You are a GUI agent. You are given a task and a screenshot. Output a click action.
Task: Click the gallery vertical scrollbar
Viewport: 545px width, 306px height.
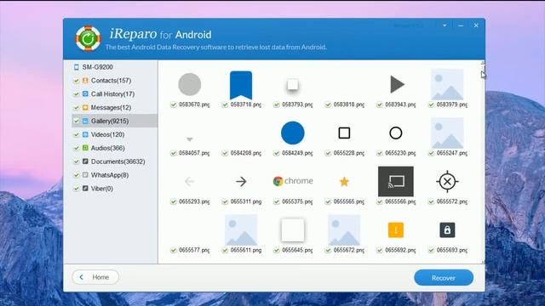(483, 162)
